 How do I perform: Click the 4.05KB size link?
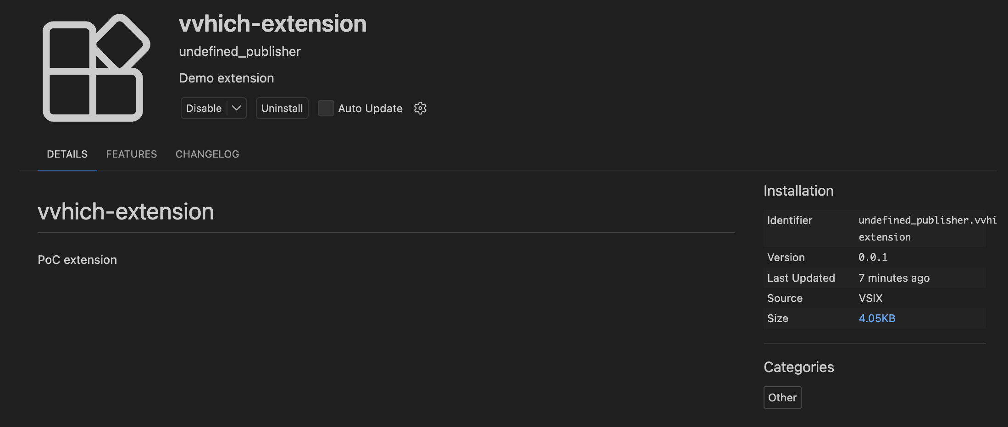pos(877,318)
